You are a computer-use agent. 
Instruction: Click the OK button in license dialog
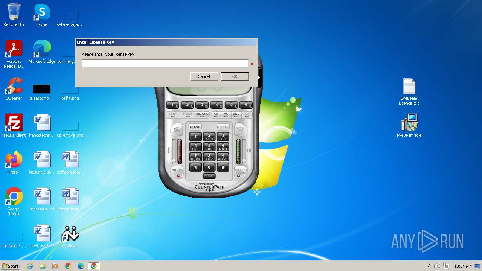pyautogui.click(x=235, y=76)
